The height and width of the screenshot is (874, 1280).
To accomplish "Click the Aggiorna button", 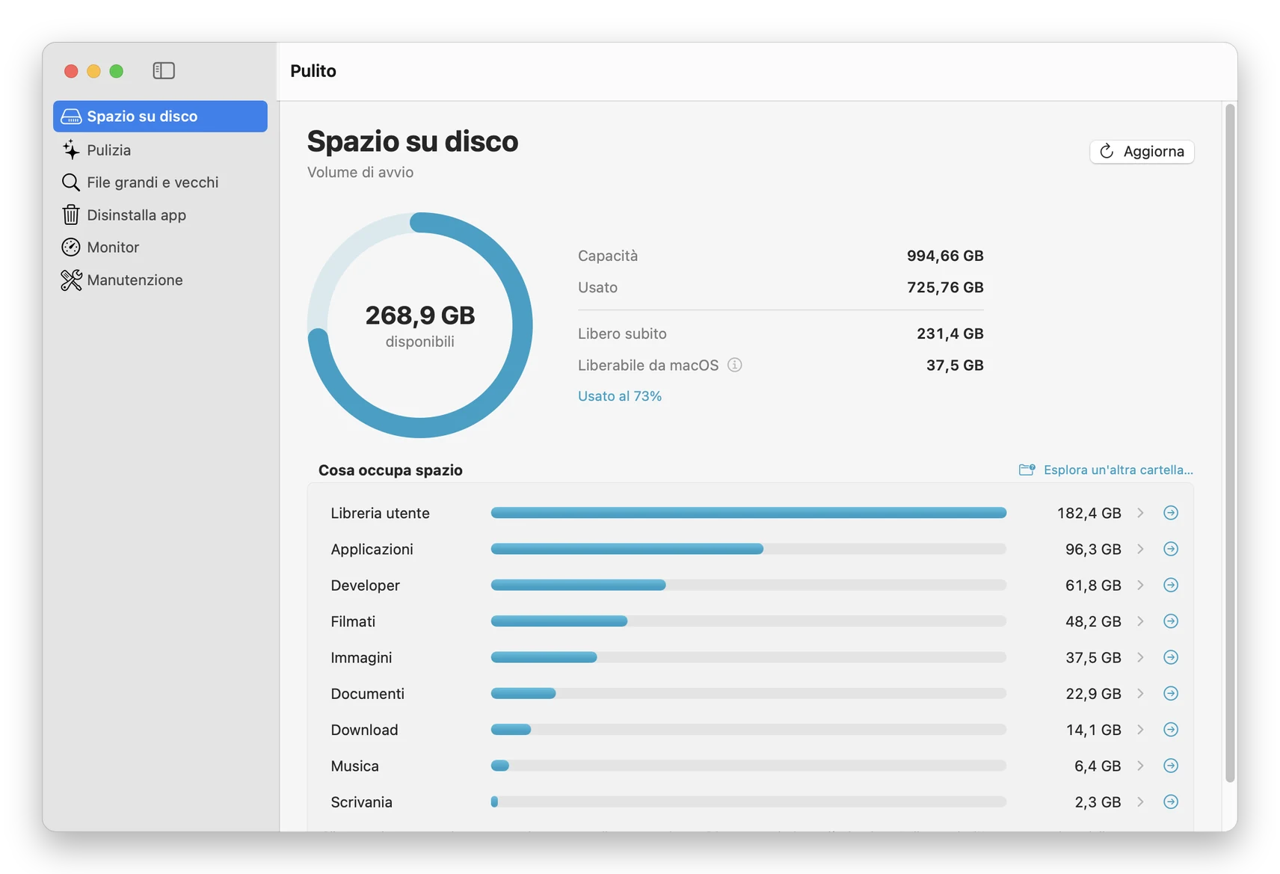I will tap(1142, 151).
